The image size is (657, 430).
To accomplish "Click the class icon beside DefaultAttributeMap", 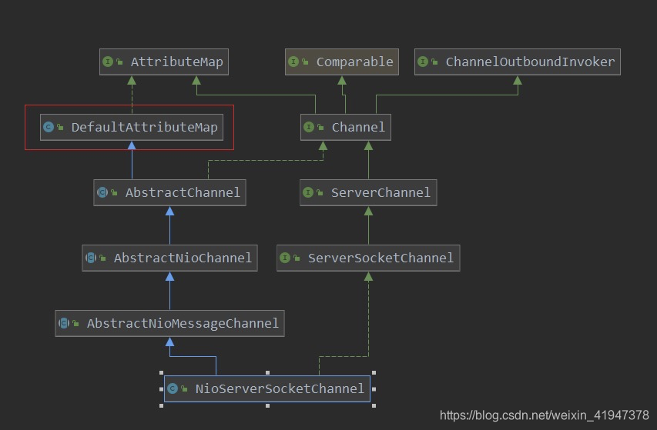I will click(x=49, y=127).
